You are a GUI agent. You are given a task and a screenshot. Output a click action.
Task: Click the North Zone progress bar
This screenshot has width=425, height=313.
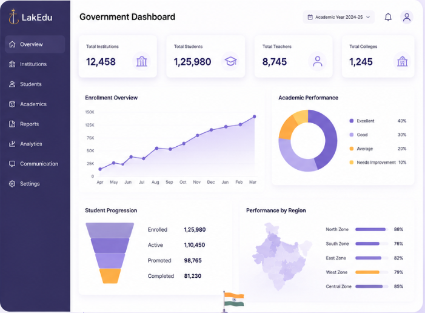pyautogui.click(x=372, y=229)
